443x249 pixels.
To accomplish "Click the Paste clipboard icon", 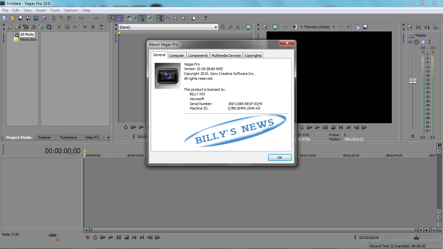I will (69, 18).
